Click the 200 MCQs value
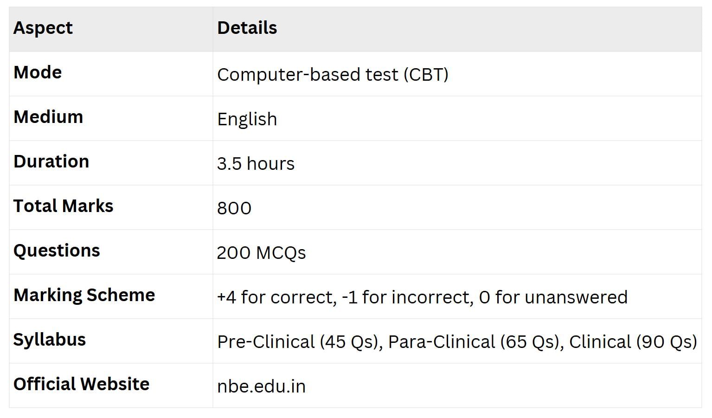This screenshot has width=712, height=418. tap(261, 253)
